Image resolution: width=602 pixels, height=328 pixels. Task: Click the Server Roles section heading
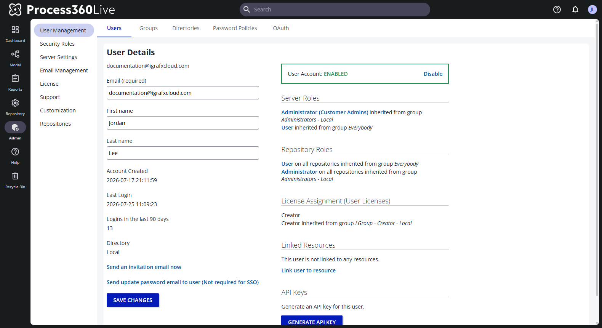(300, 98)
